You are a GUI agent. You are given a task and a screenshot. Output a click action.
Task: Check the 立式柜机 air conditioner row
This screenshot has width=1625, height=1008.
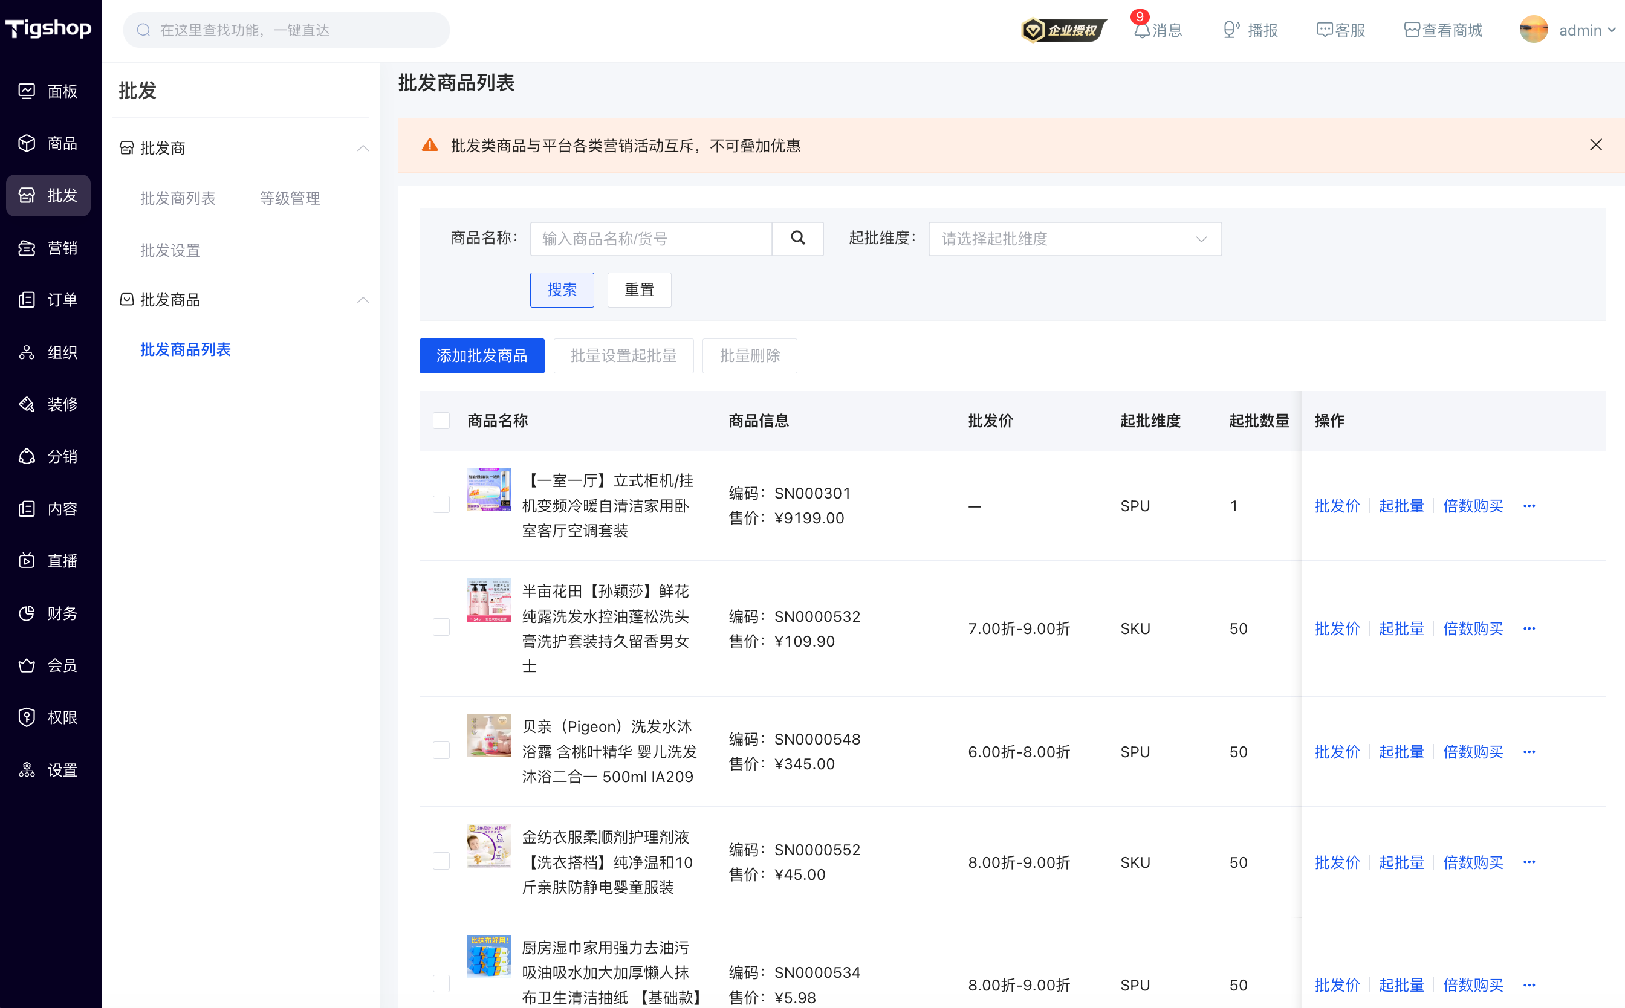tap(441, 505)
